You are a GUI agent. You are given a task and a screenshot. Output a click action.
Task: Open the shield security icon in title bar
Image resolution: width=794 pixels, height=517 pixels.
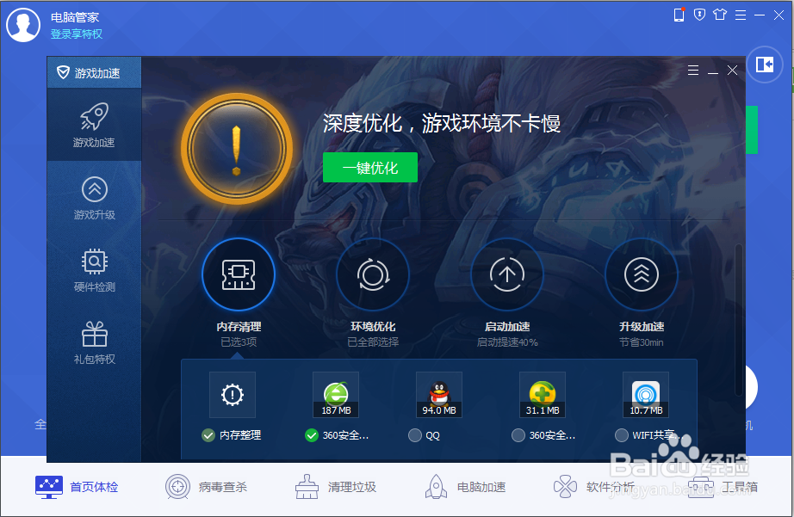coord(699,15)
